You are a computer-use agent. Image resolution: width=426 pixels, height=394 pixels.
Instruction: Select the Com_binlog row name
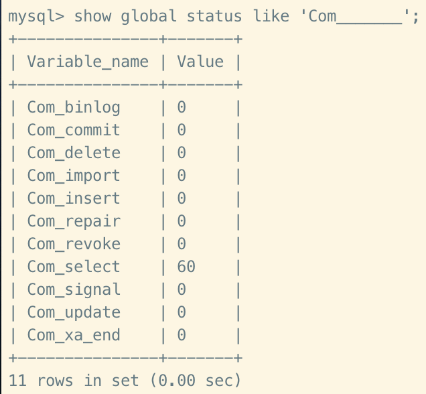click(74, 107)
